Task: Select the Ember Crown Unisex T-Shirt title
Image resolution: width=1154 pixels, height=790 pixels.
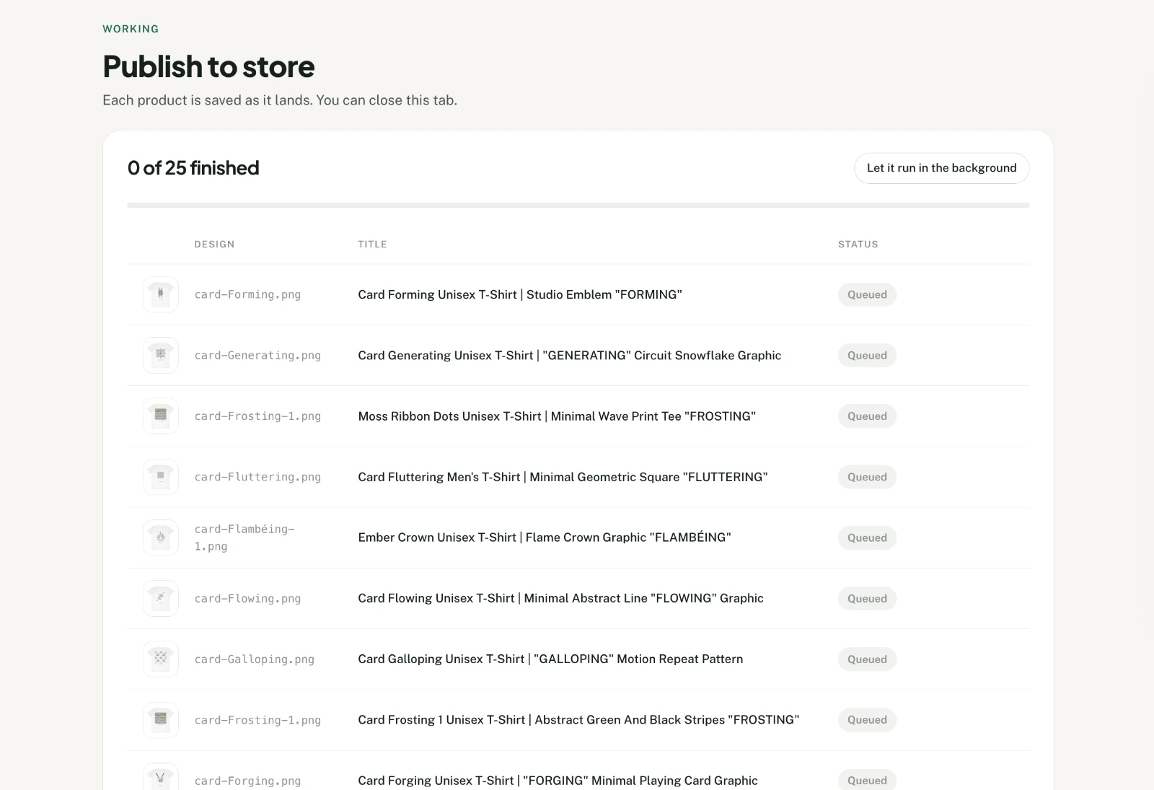Action: [545, 537]
